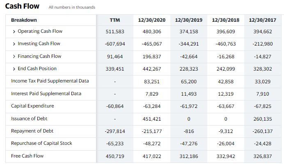Viewport: 284px width, 167px height.
Task: Click TTM Free Cash Flow value 450,719
Action: click(x=115, y=156)
